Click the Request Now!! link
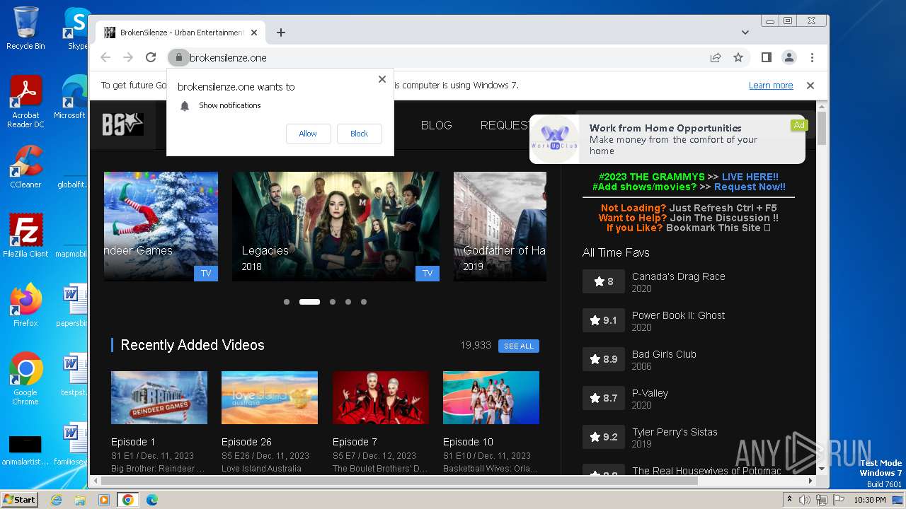Viewport: 906px width, 509px height. pyautogui.click(x=750, y=187)
